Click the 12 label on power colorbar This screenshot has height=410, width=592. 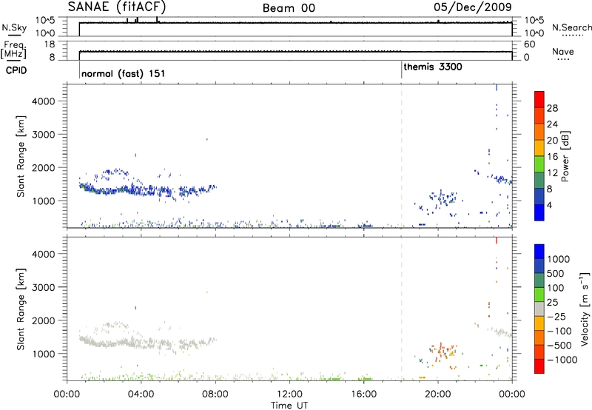click(552, 172)
